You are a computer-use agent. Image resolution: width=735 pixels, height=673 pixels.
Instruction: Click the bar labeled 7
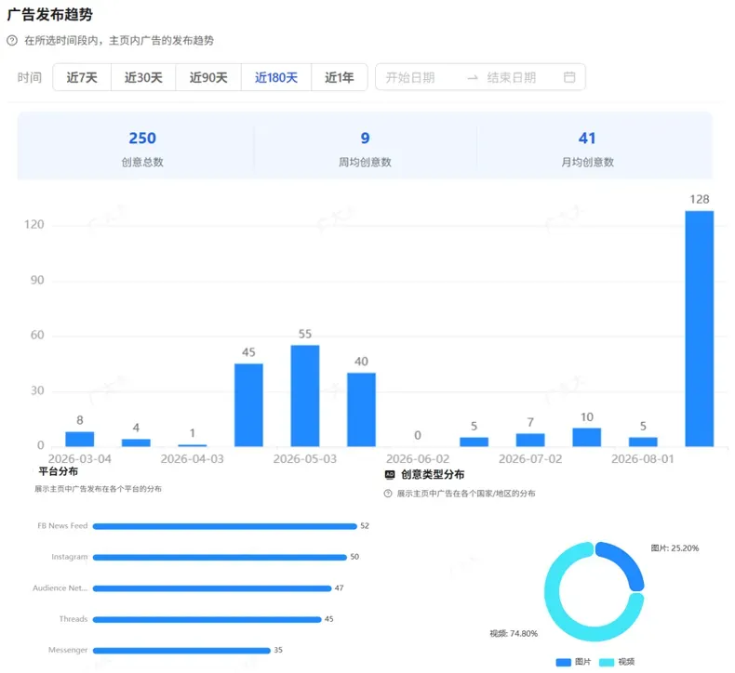pos(530,441)
